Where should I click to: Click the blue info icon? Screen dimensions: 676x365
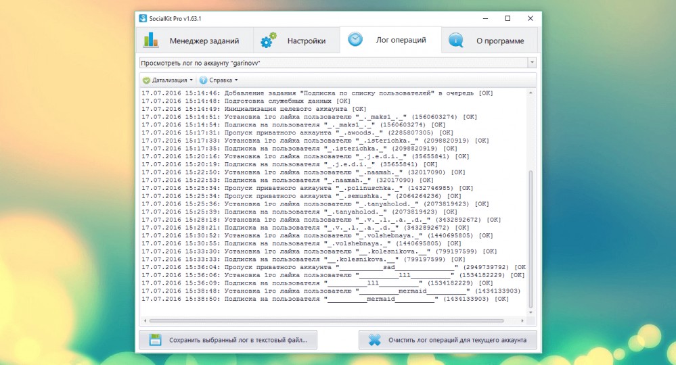(x=455, y=40)
